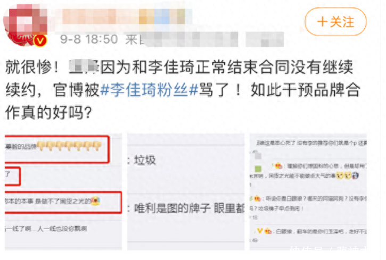Image resolution: width=386 pixels, height=260 pixels.
Task: Click the orange +关注 follow button
Action: (335, 22)
